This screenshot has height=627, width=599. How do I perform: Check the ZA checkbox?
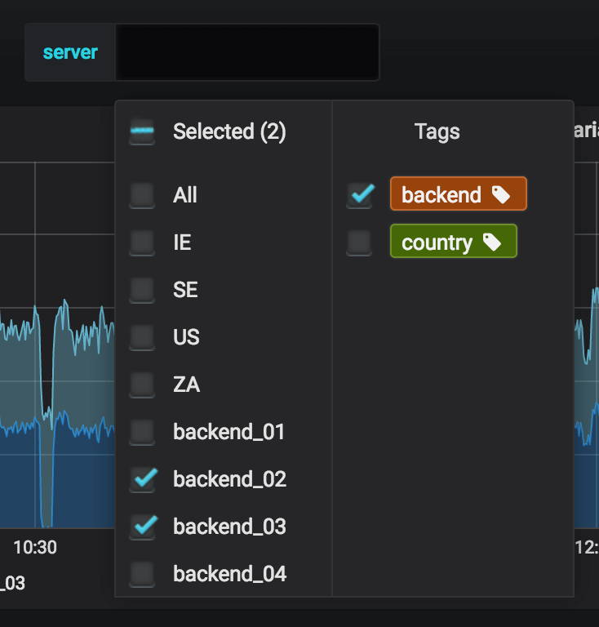point(142,385)
